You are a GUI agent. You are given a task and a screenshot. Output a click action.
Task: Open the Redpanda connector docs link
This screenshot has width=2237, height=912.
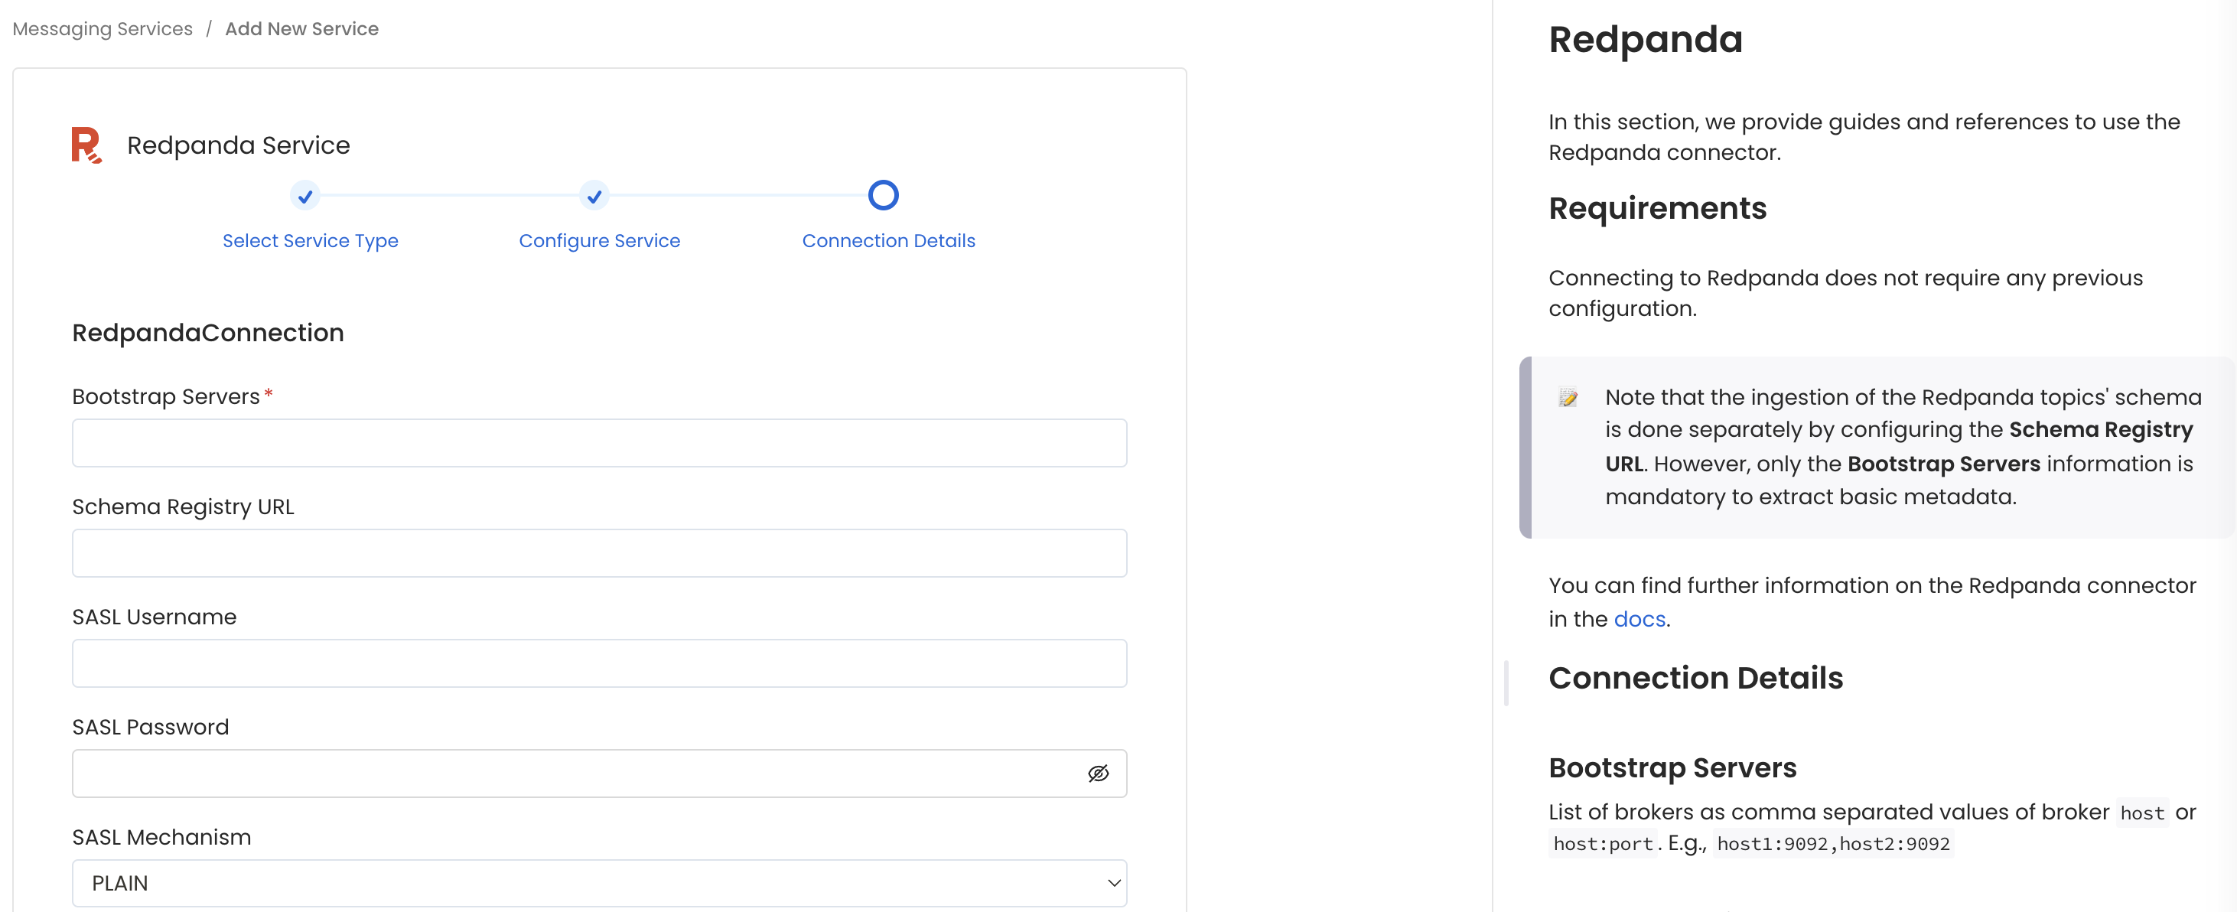(1639, 618)
